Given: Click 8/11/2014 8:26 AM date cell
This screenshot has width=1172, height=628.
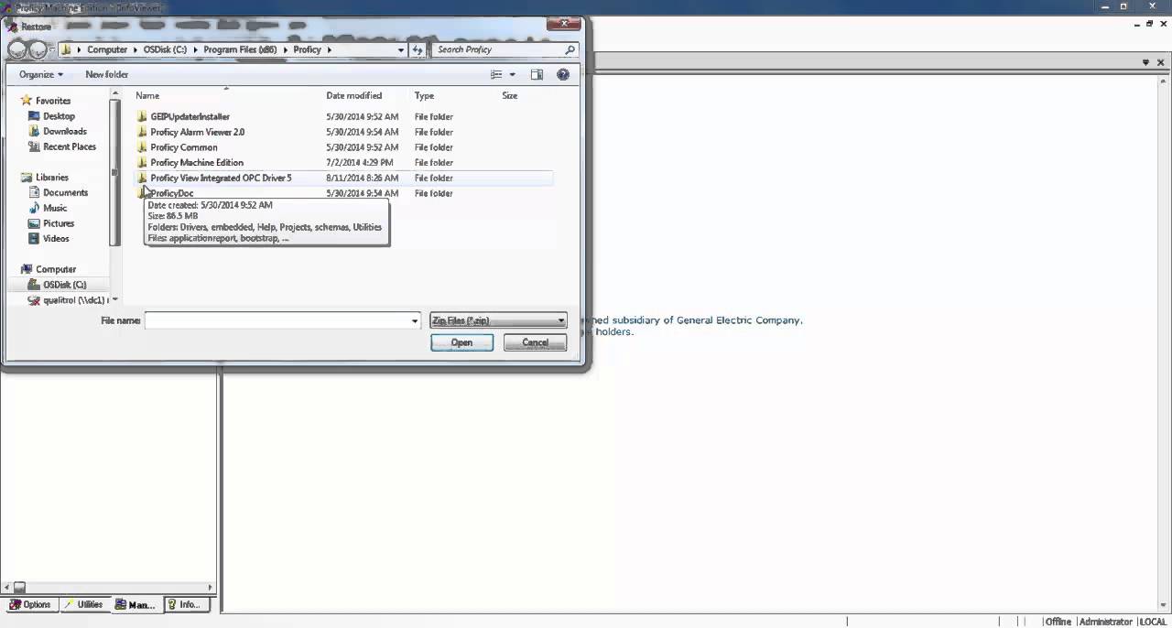Looking at the screenshot, I should click(362, 178).
